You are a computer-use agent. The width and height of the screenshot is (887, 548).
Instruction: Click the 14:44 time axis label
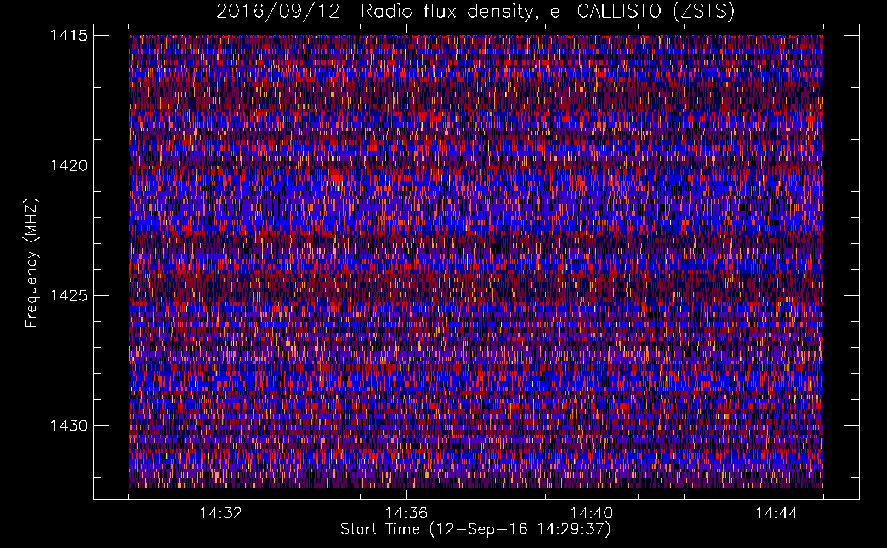point(777,513)
